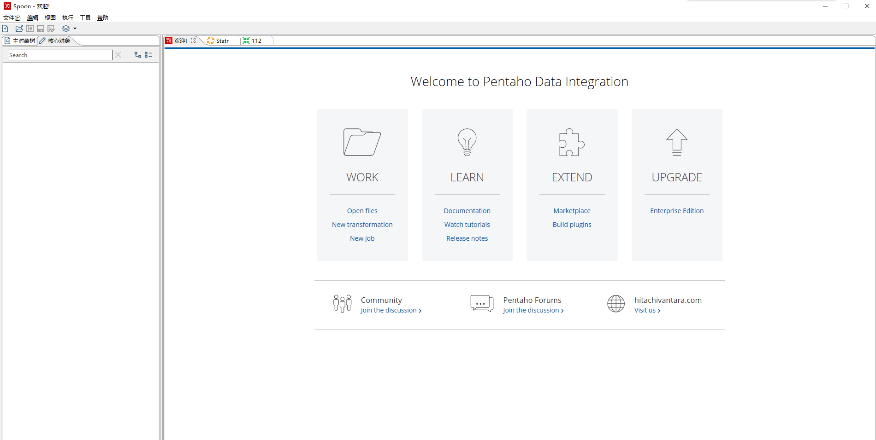
Task: Open the perspectives dropdown arrow
Action: click(x=75, y=29)
